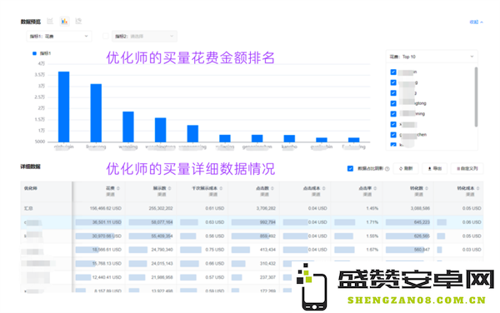Expand the 花费 Top 10 dropdown
500x313 pixels.
coord(432,57)
